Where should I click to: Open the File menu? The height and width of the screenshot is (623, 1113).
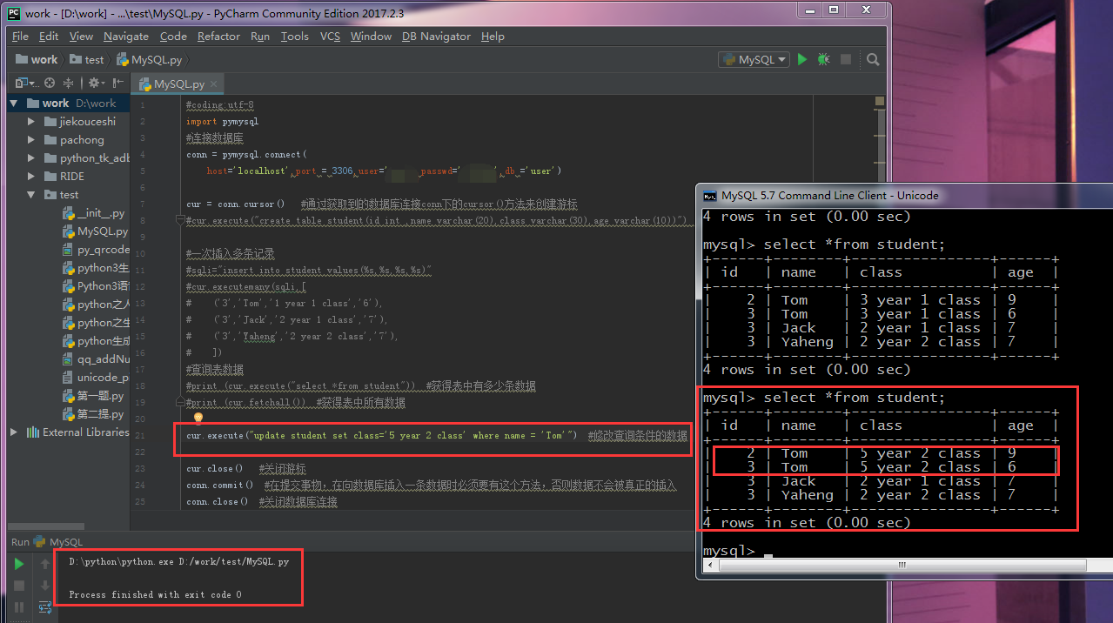[x=20, y=37]
